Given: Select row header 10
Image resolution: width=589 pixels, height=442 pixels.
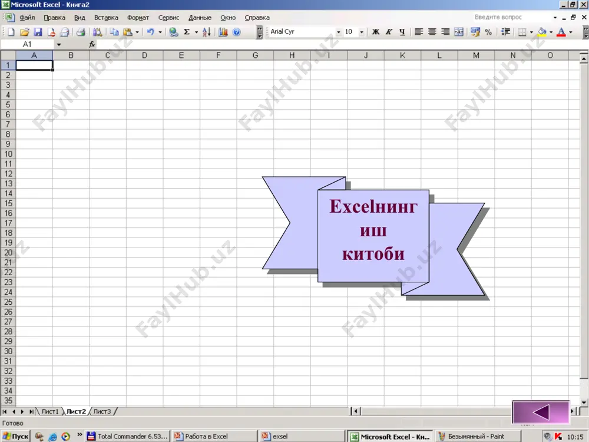Looking at the screenshot, I should pos(8,154).
